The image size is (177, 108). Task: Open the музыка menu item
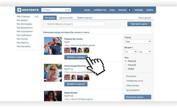[122, 10]
